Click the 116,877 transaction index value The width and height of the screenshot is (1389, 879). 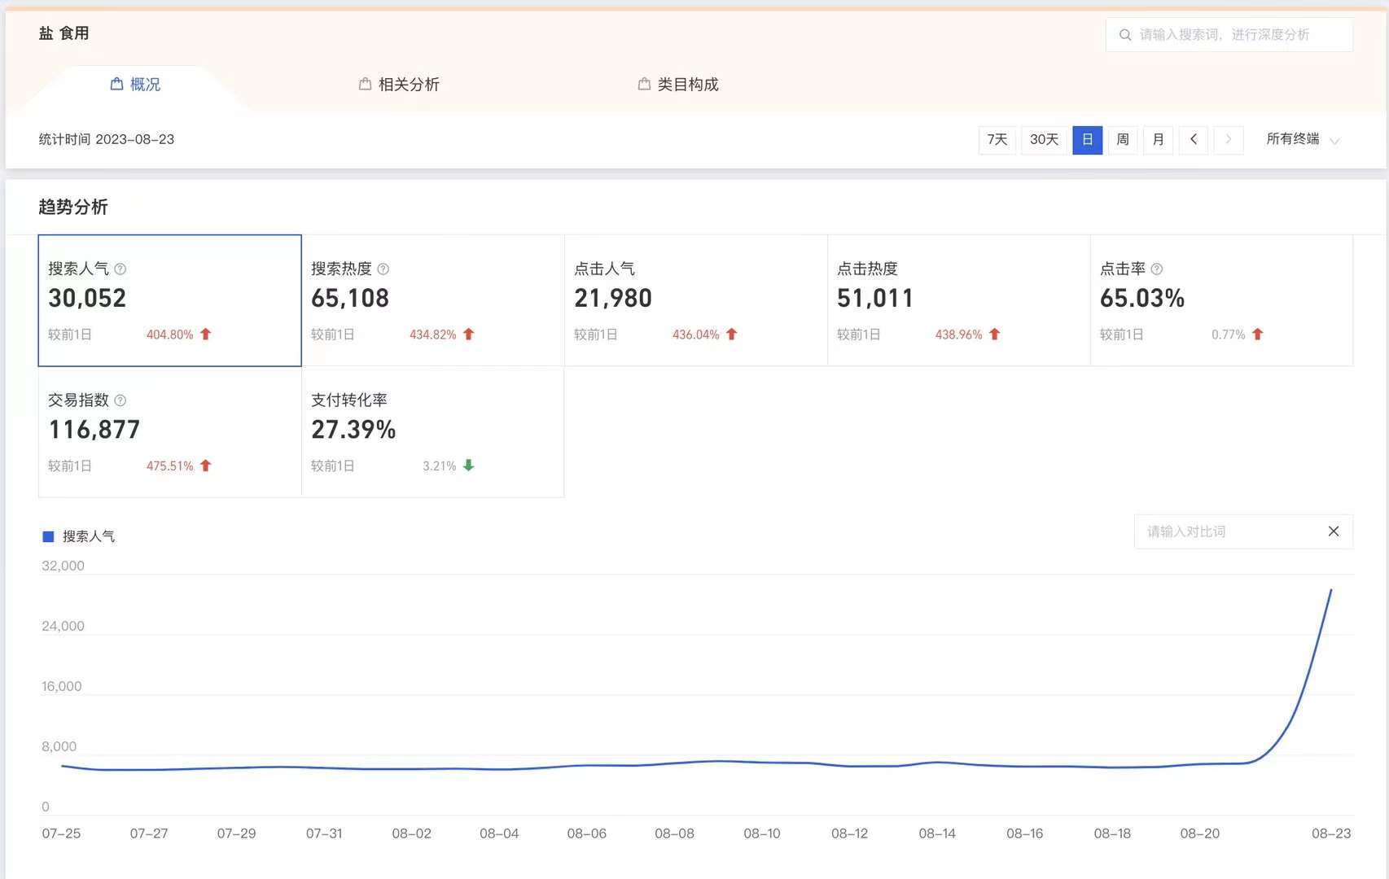[x=94, y=430]
